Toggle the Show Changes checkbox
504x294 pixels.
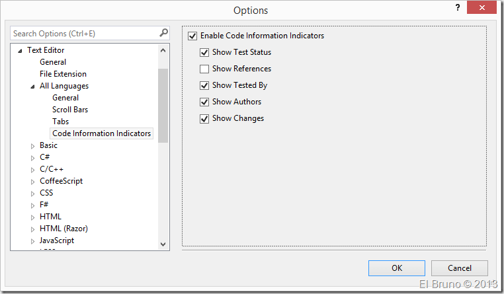click(204, 118)
